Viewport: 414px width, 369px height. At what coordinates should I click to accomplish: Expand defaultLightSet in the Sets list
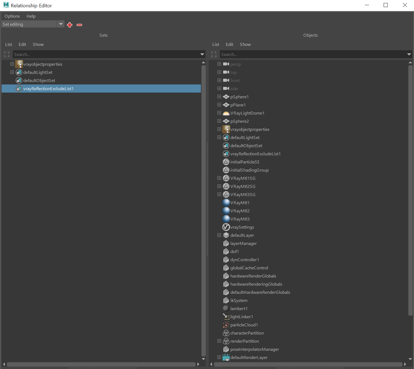[12, 72]
